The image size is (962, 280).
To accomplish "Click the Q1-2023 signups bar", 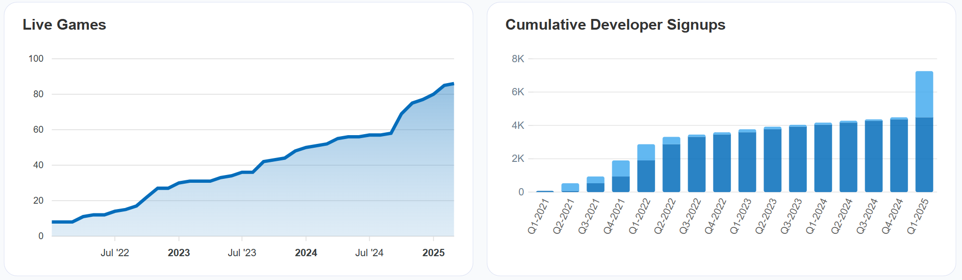I will pyautogui.click(x=747, y=161).
